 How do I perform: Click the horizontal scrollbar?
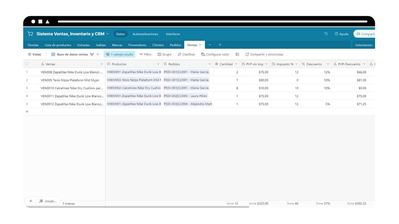tap(137, 207)
